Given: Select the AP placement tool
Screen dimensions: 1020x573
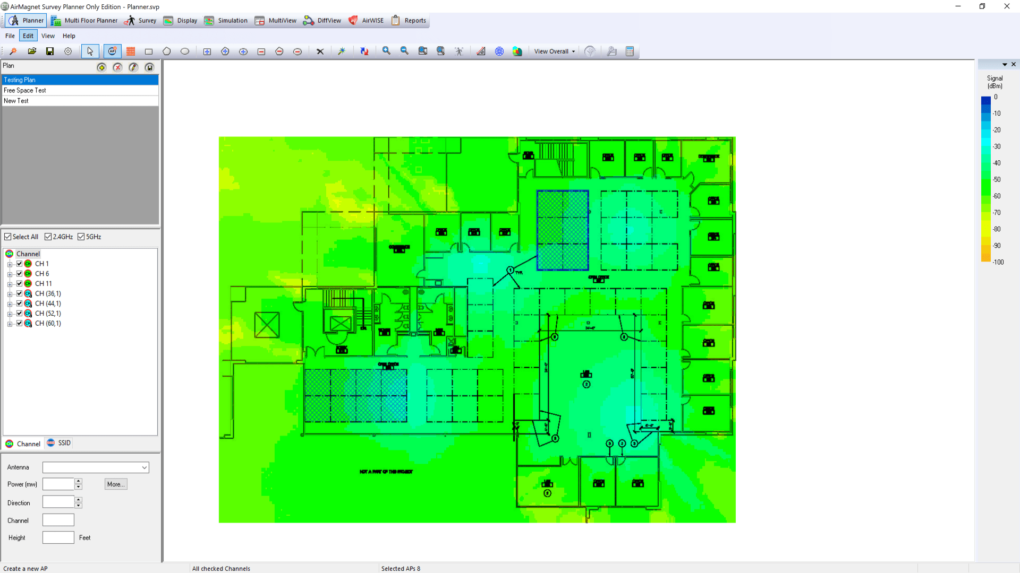Looking at the screenshot, I should coord(112,51).
